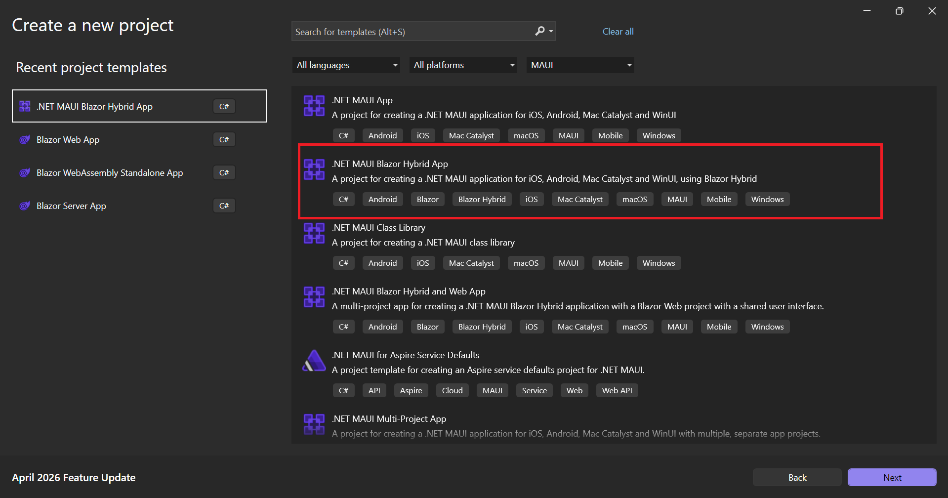Minimize the Create a new project window
This screenshot has width=948, height=498.
(x=867, y=11)
